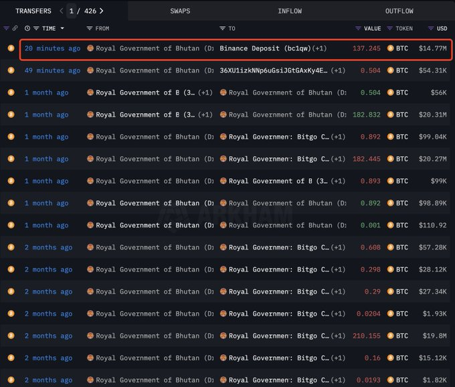Switch to the INFLOW tab
The image size is (455, 387).
(290, 11)
